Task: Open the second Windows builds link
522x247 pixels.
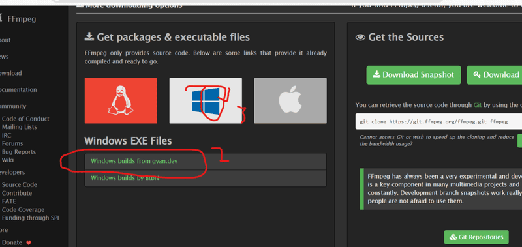Action: click(x=125, y=178)
